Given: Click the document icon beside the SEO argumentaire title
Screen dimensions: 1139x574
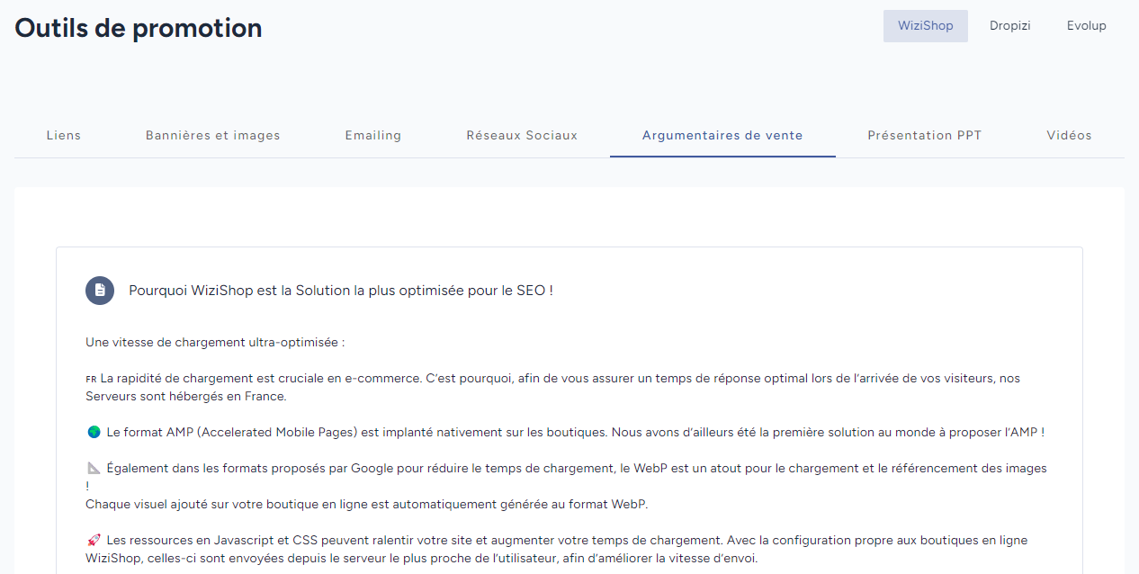Looking at the screenshot, I should pyautogui.click(x=100, y=290).
